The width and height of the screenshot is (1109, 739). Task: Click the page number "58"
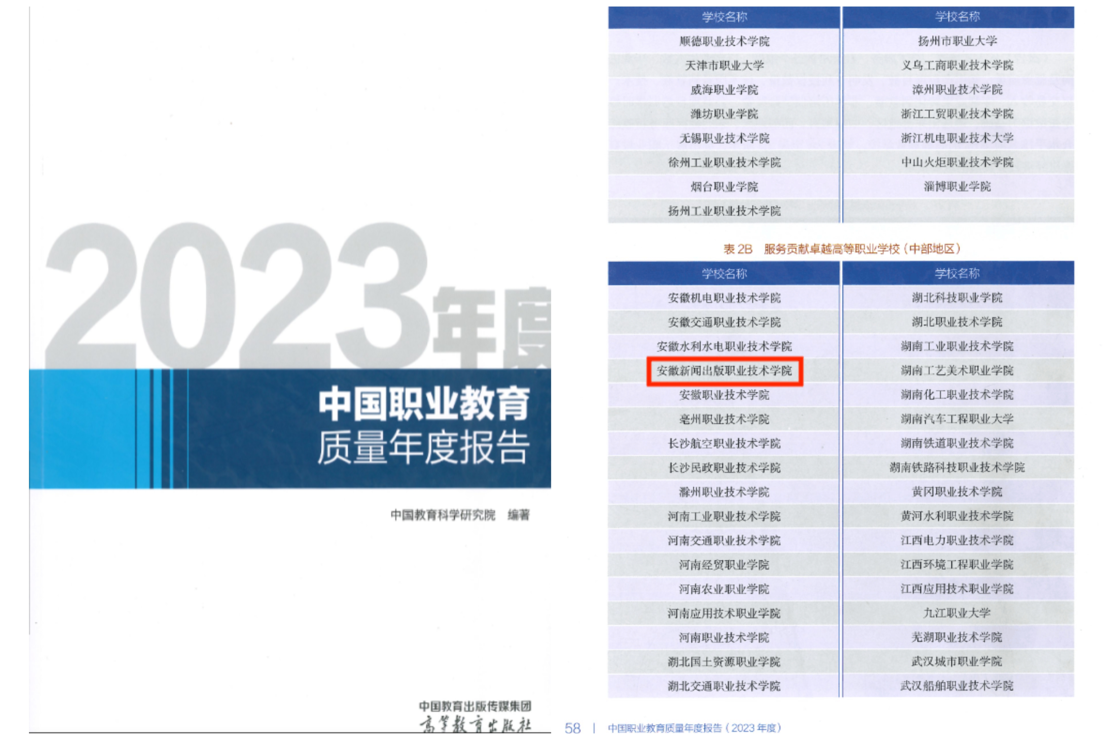(573, 729)
